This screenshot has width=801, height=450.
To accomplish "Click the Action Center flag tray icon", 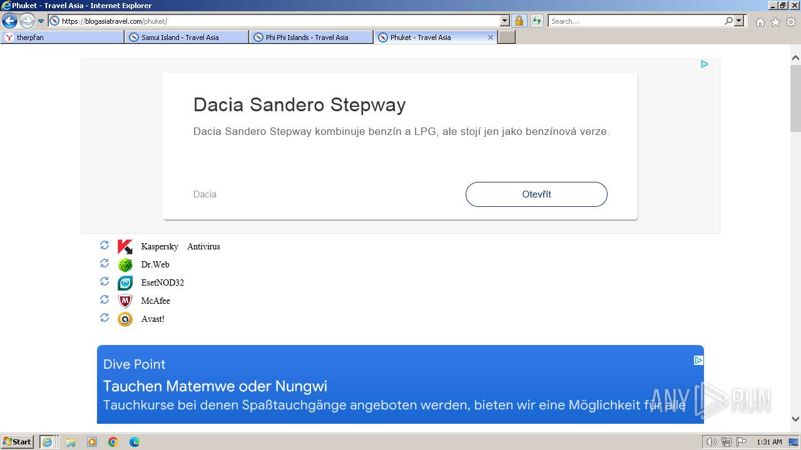I will (742, 442).
